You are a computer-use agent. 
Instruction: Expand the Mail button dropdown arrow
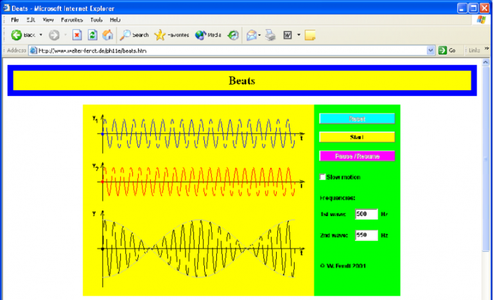click(x=260, y=35)
